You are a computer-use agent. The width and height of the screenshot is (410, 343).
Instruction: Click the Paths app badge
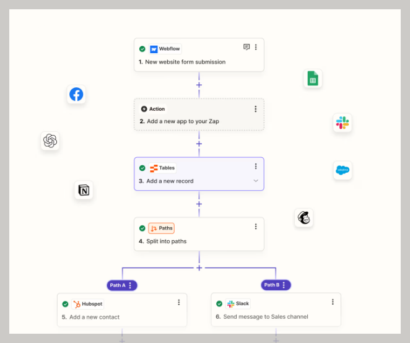tap(161, 228)
